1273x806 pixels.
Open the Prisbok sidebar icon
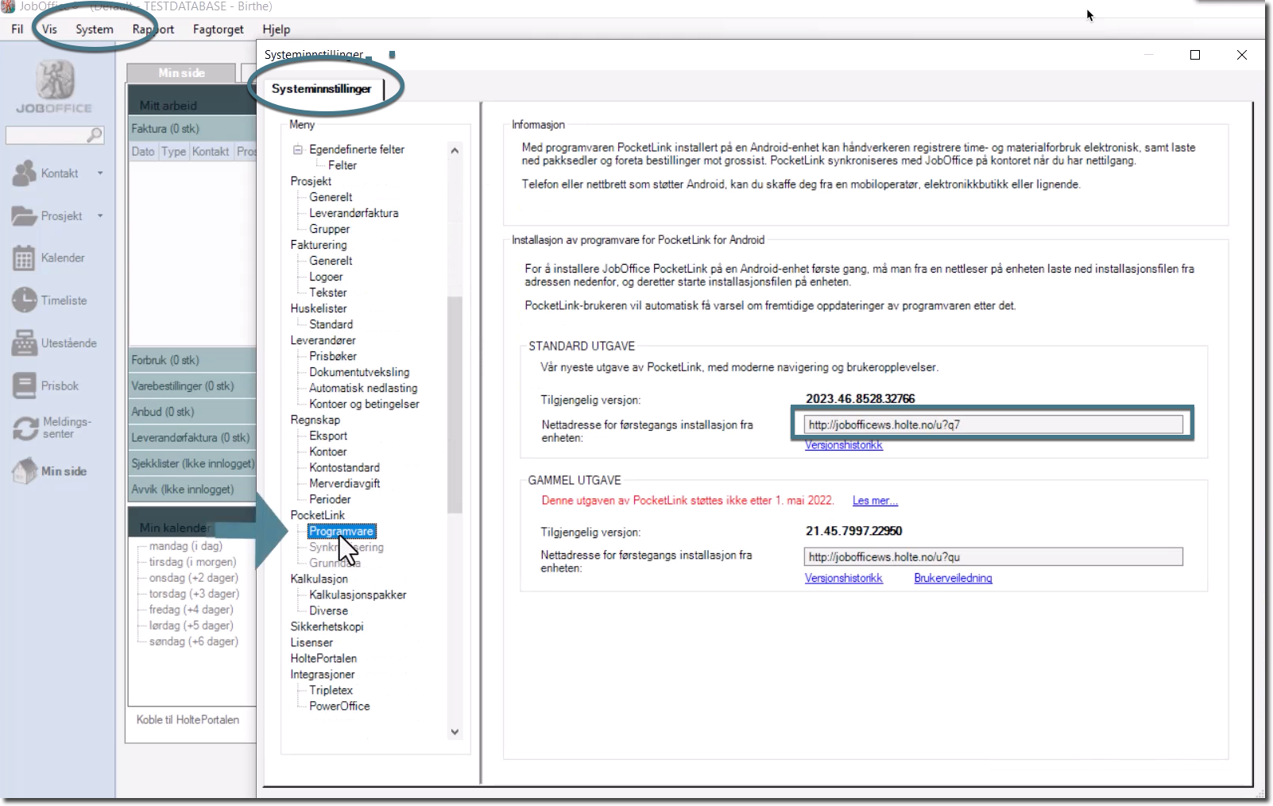(x=24, y=386)
